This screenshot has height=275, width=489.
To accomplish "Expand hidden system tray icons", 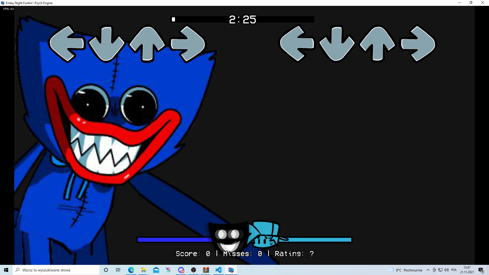I will click(428, 270).
